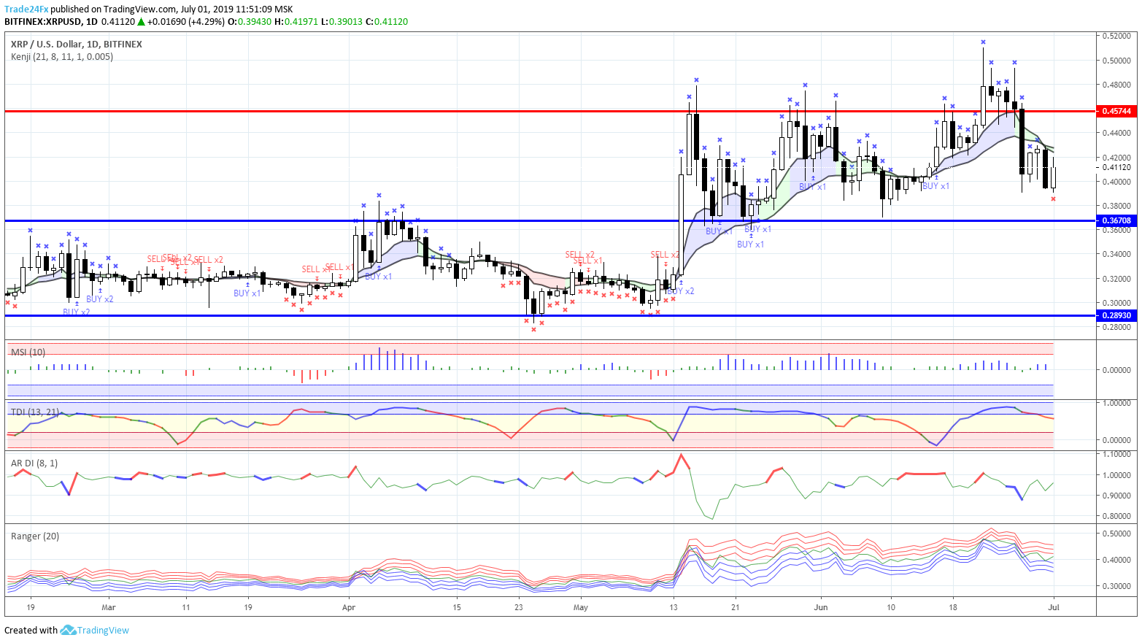The width and height of the screenshot is (1142, 643).
Task: Click the Jun label on the date axis
Action: click(x=821, y=607)
